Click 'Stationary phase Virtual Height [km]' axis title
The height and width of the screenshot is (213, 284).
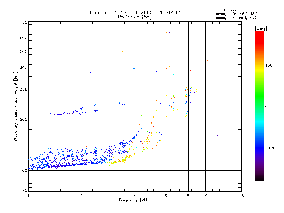[x=16, y=106]
